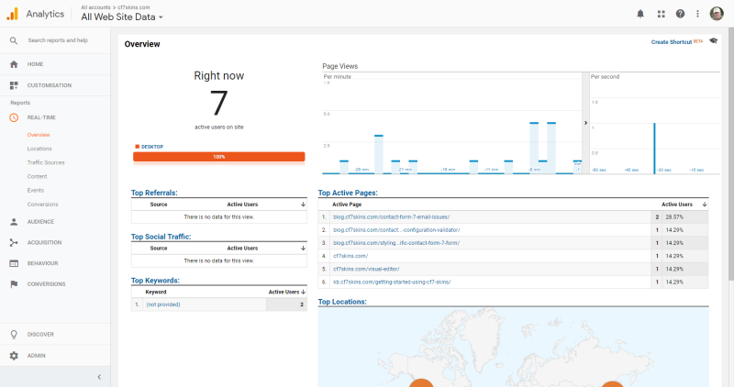Expand the per second chart arrow

coord(585,123)
